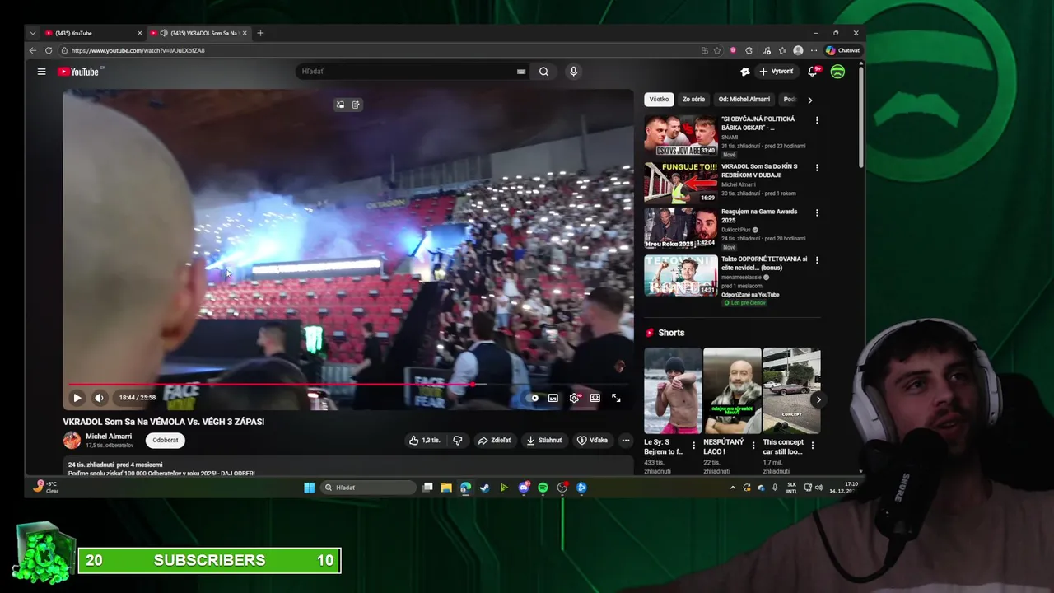Open options for REBRÍKOM V DUBAJI video
Viewport: 1054px width, 593px height.
coord(817,167)
